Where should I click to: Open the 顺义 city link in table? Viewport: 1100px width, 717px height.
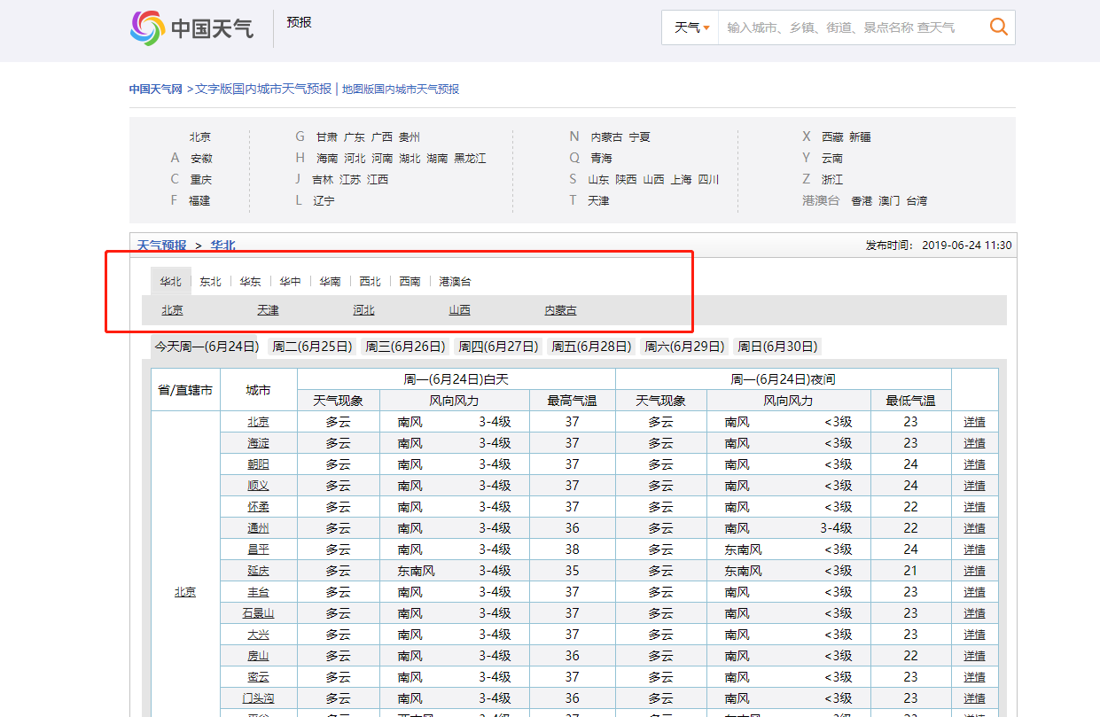point(258,486)
